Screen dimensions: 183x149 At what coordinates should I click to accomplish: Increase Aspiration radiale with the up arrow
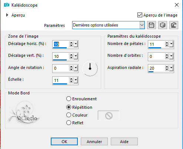[167, 67]
